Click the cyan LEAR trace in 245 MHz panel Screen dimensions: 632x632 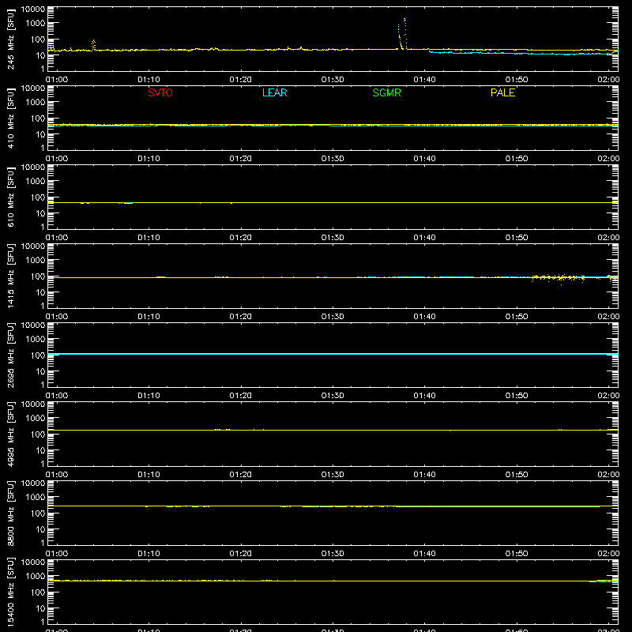pyautogui.click(x=523, y=53)
